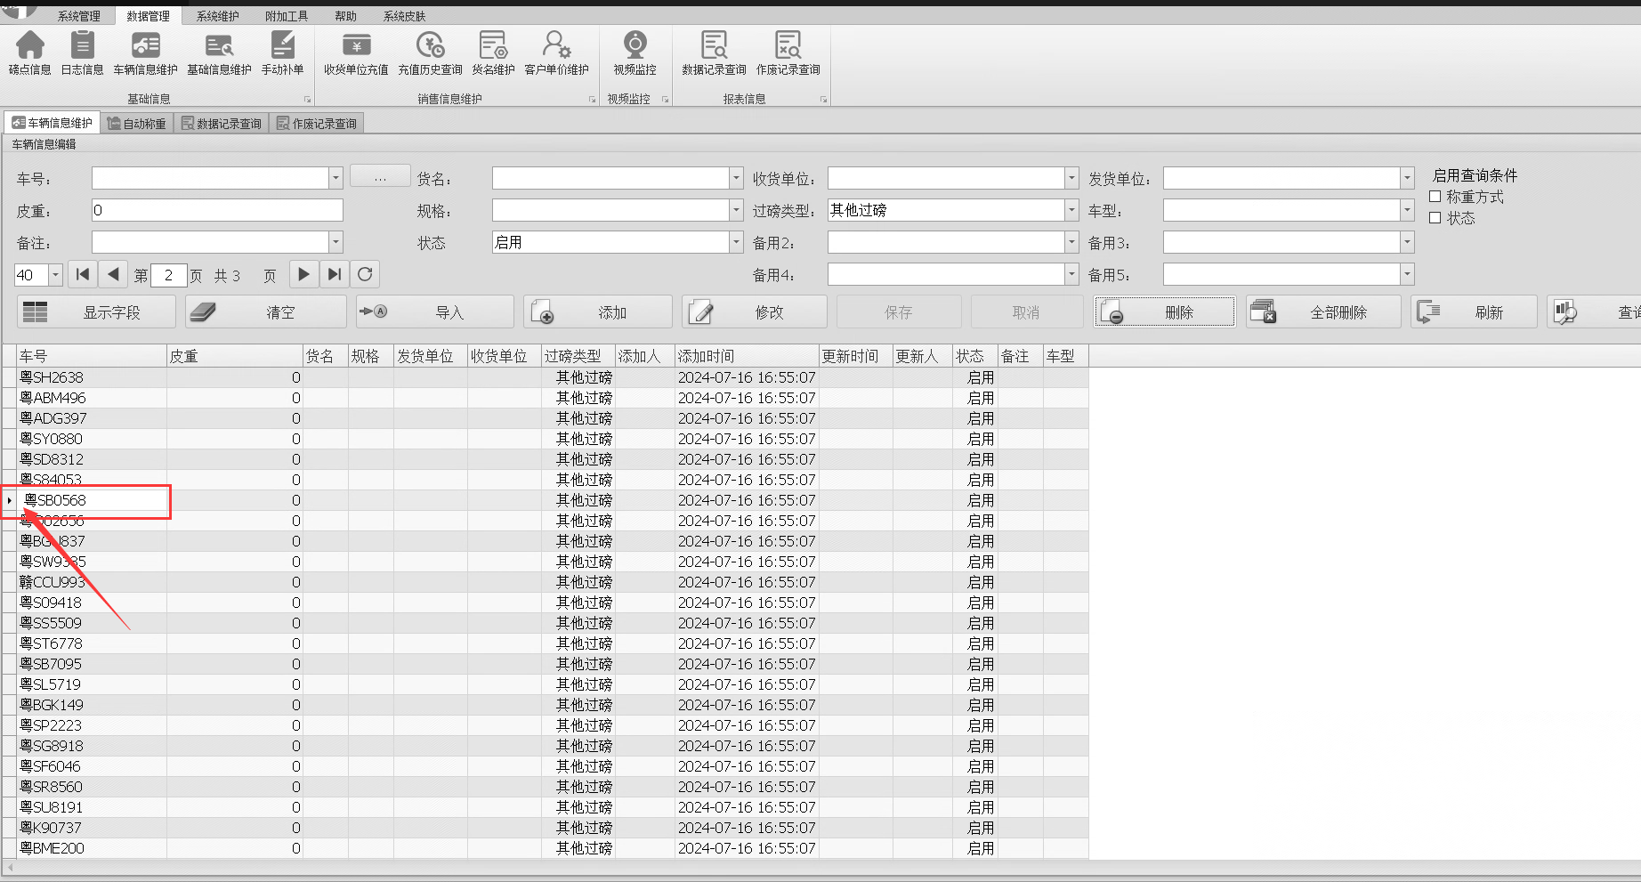Switch to the 作废记录查询 document tab
Viewport: 1641px width, 882px height.
coord(317,124)
